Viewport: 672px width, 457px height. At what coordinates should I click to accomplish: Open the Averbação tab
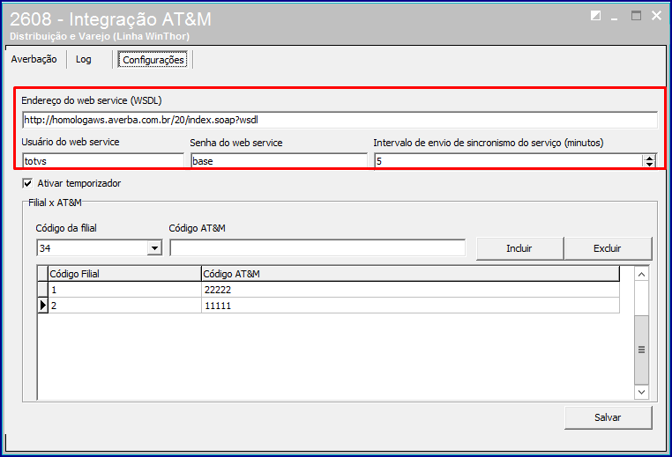[34, 59]
